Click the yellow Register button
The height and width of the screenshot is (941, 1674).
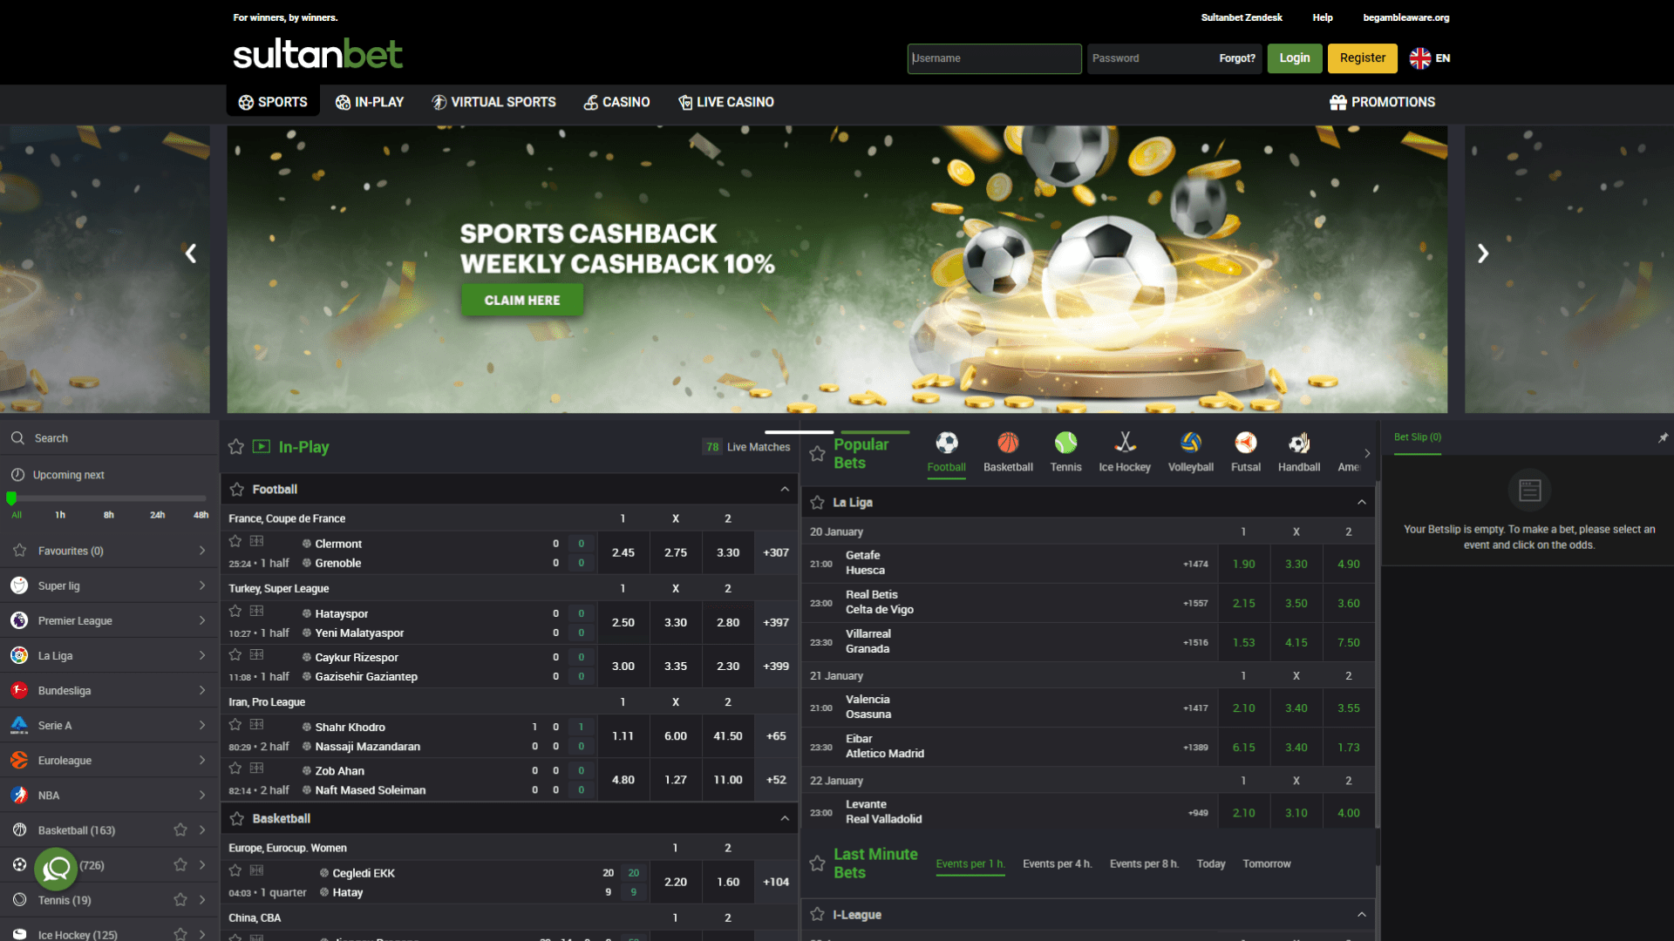click(x=1363, y=58)
